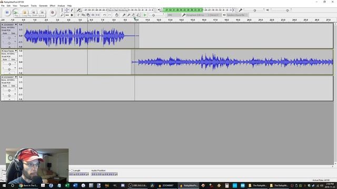Mute the bottom empty track
This screenshot has width=337, height=189.
click(5, 86)
